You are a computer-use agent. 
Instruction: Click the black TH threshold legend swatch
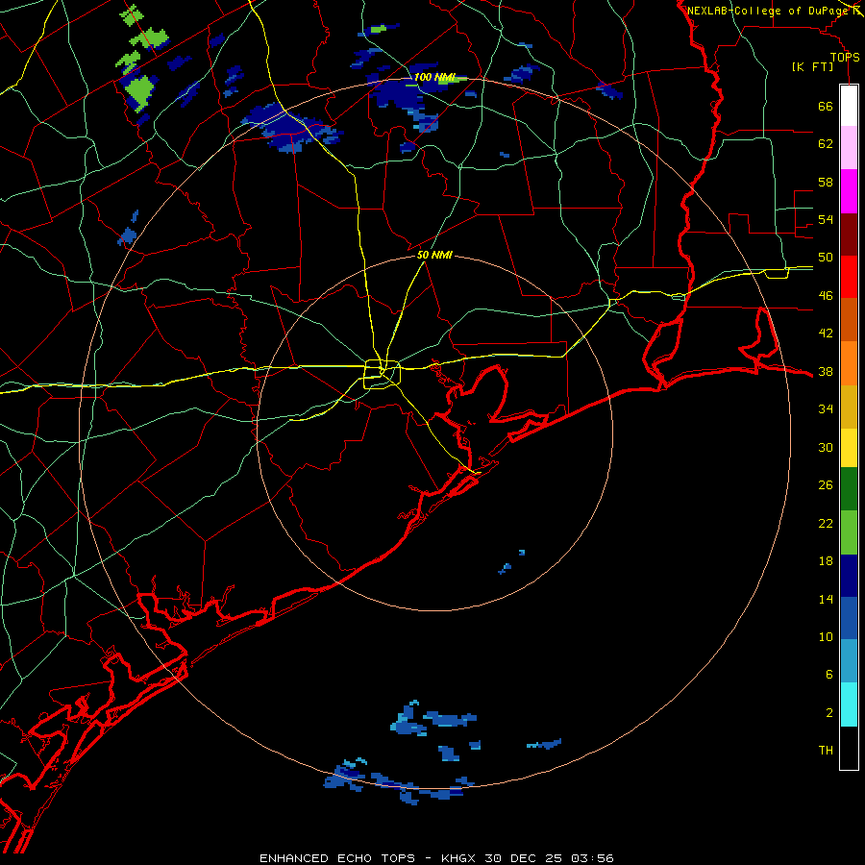tap(849, 748)
